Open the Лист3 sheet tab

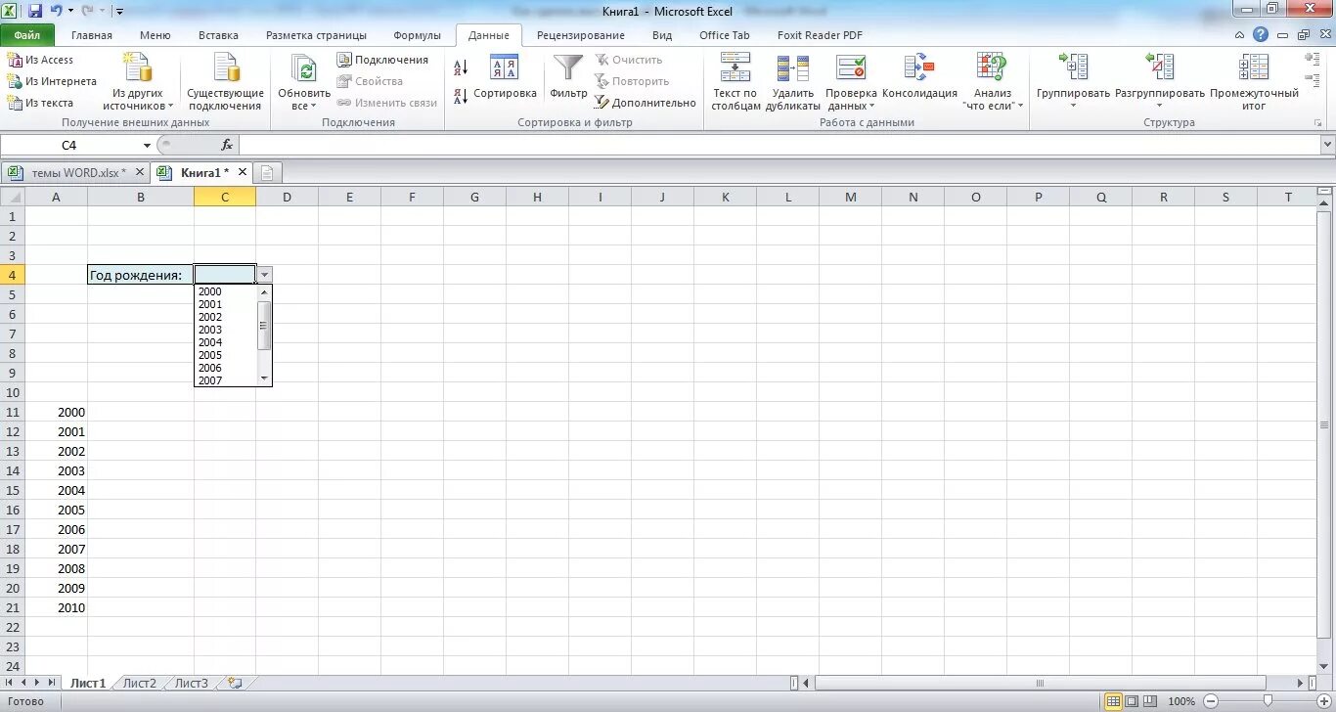coord(192,683)
